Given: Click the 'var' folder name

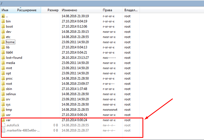Looking at the screenshot, I should point(8,120).
